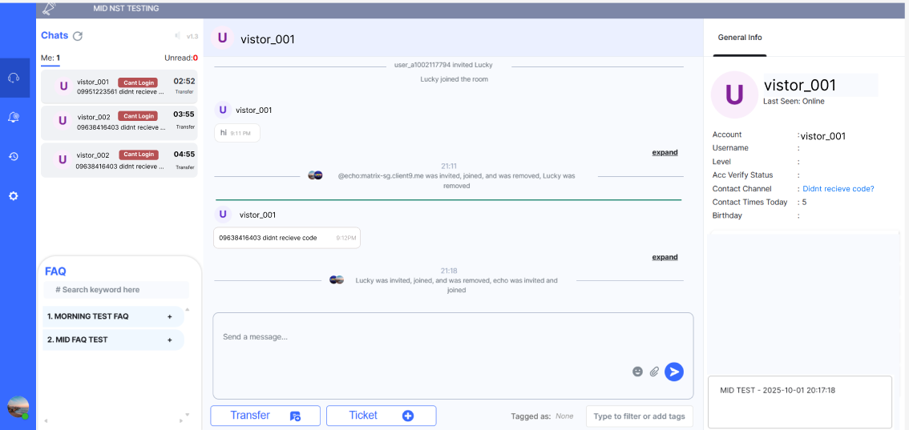Expand the collapsed events at 21:11
This screenshot has width=909, height=430.
(665, 152)
